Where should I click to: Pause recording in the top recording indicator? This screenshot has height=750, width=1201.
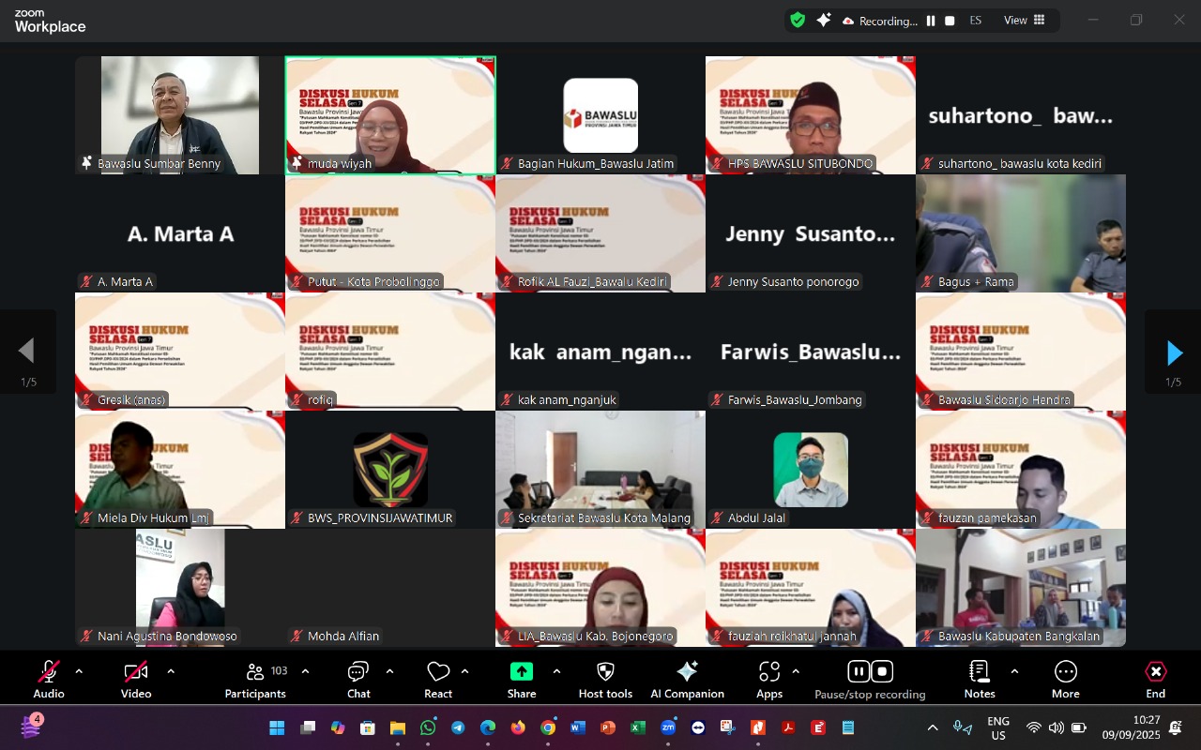point(931,21)
